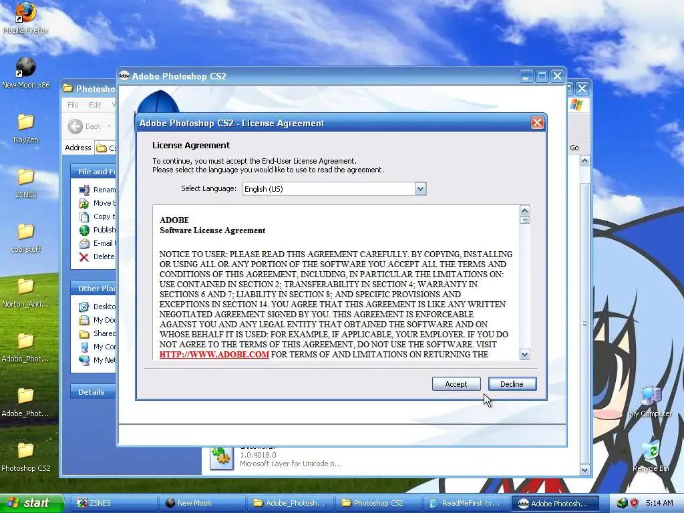Click the license text scroll down arrow
The height and width of the screenshot is (513, 684).
525,354
